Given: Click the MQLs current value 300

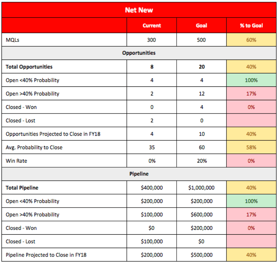Looking at the screenshot, I should tap(151, 40).
